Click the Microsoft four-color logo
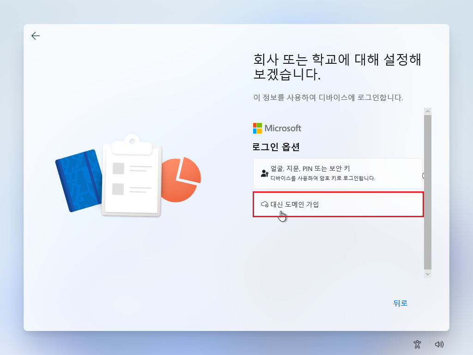 coord(258,128)
